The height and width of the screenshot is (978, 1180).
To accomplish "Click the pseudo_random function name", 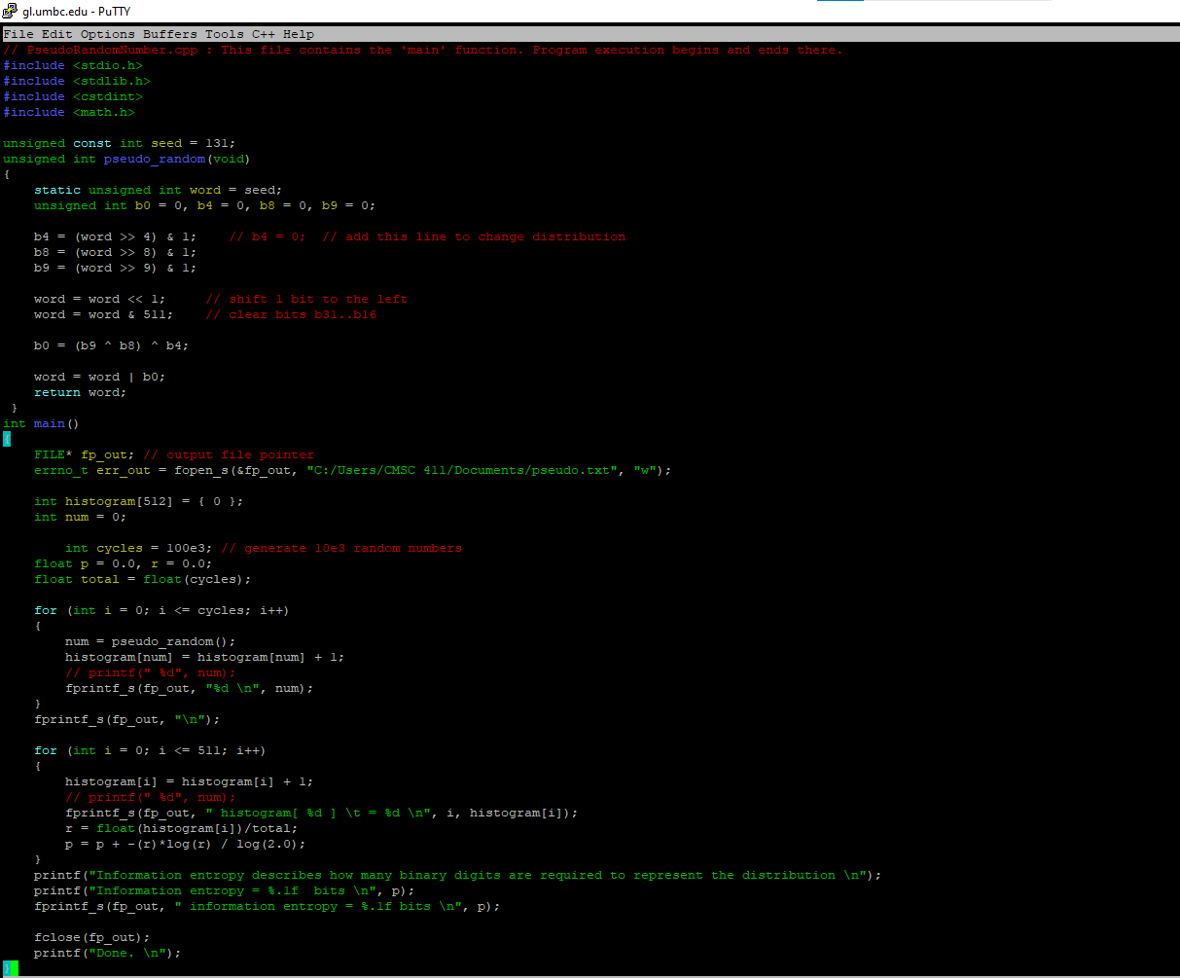I will click(x=156, y=158).
